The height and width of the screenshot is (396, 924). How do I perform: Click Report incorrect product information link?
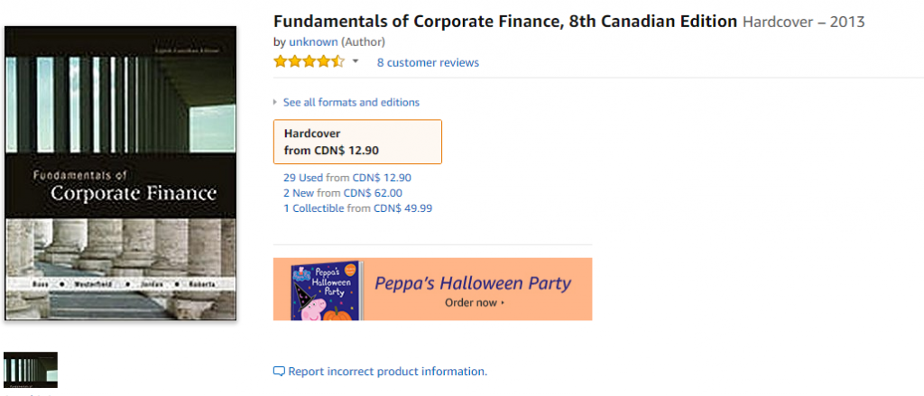[388, 372]
